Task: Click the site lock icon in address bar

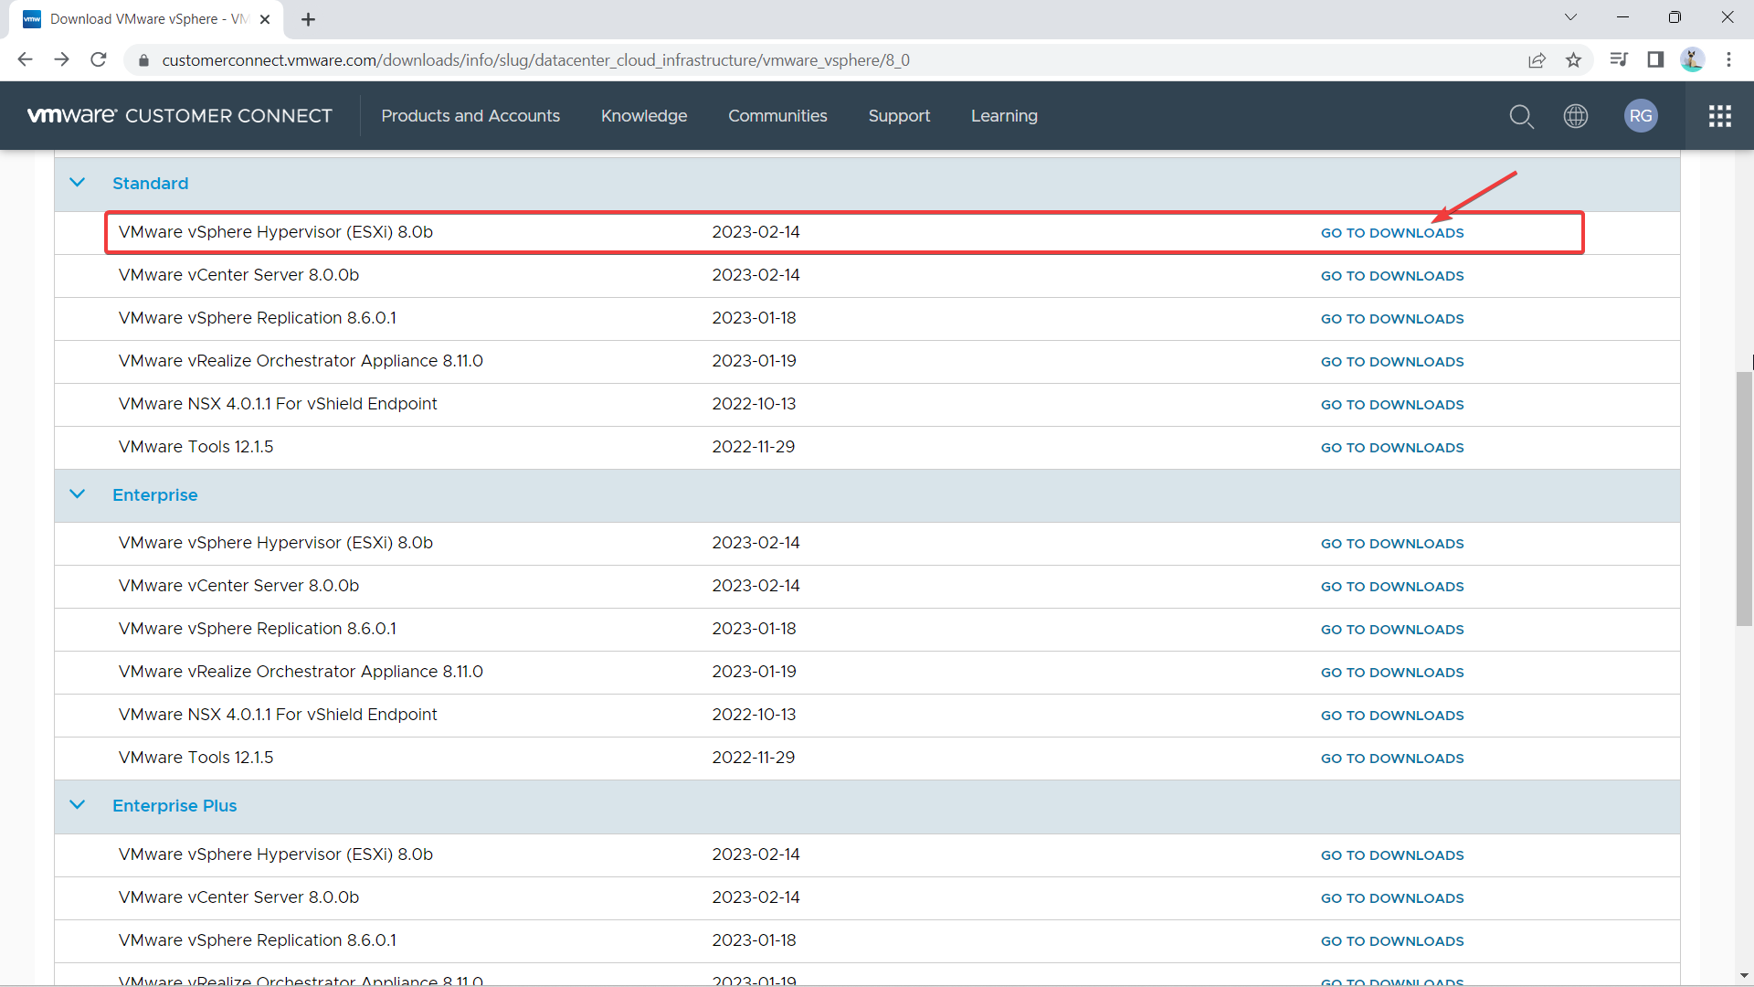Action: click(x=143, y=60)
